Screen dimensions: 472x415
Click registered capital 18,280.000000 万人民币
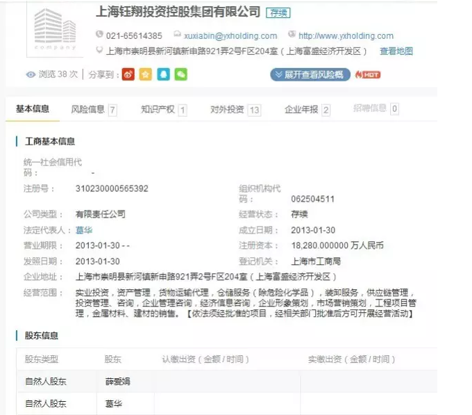click(337, 245)
